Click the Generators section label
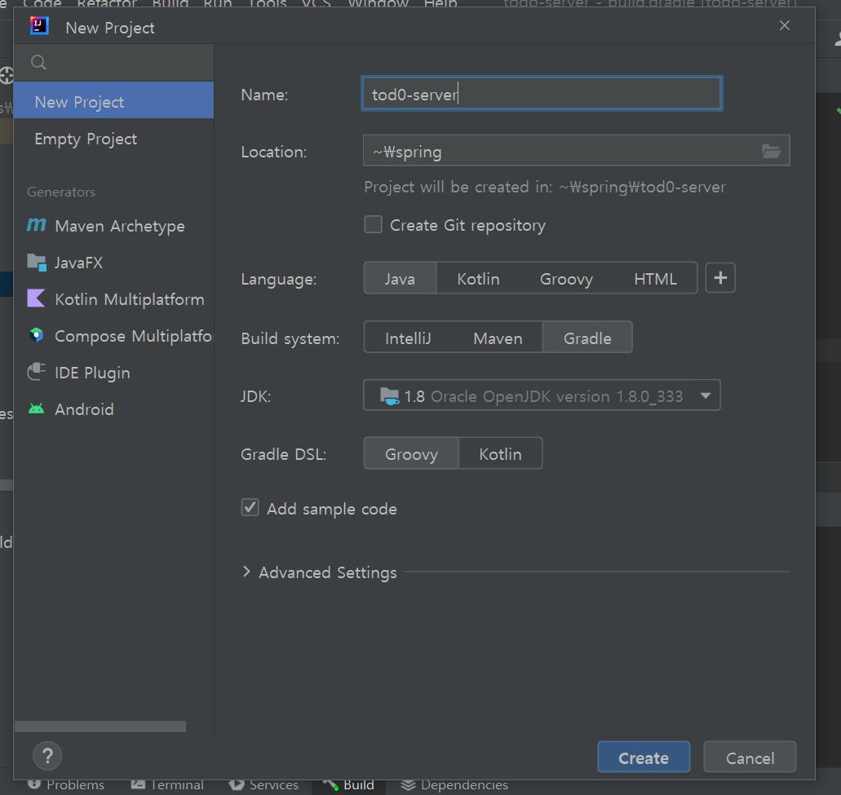Image resolution: width=841 pixels, height=795 pixels. (61, 192)
